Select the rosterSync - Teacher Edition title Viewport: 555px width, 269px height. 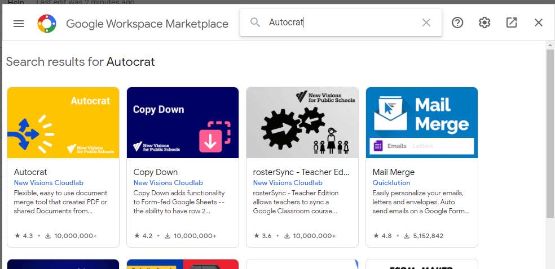point(301,172)
